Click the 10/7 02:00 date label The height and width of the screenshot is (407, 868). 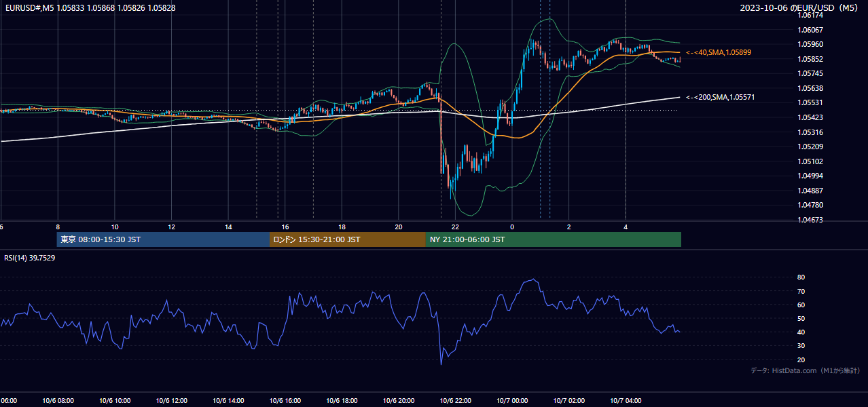click(569, 401)
